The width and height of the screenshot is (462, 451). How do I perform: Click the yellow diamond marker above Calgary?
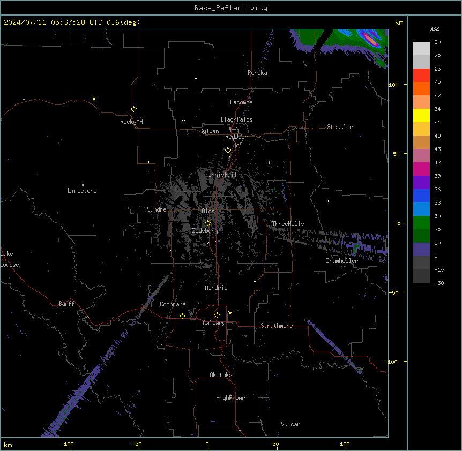(x=217, y=315)
